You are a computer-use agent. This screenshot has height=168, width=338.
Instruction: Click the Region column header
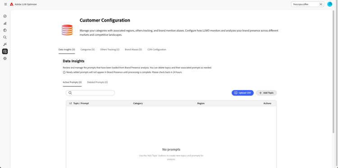pyautogui.click(x=201, y=104)
